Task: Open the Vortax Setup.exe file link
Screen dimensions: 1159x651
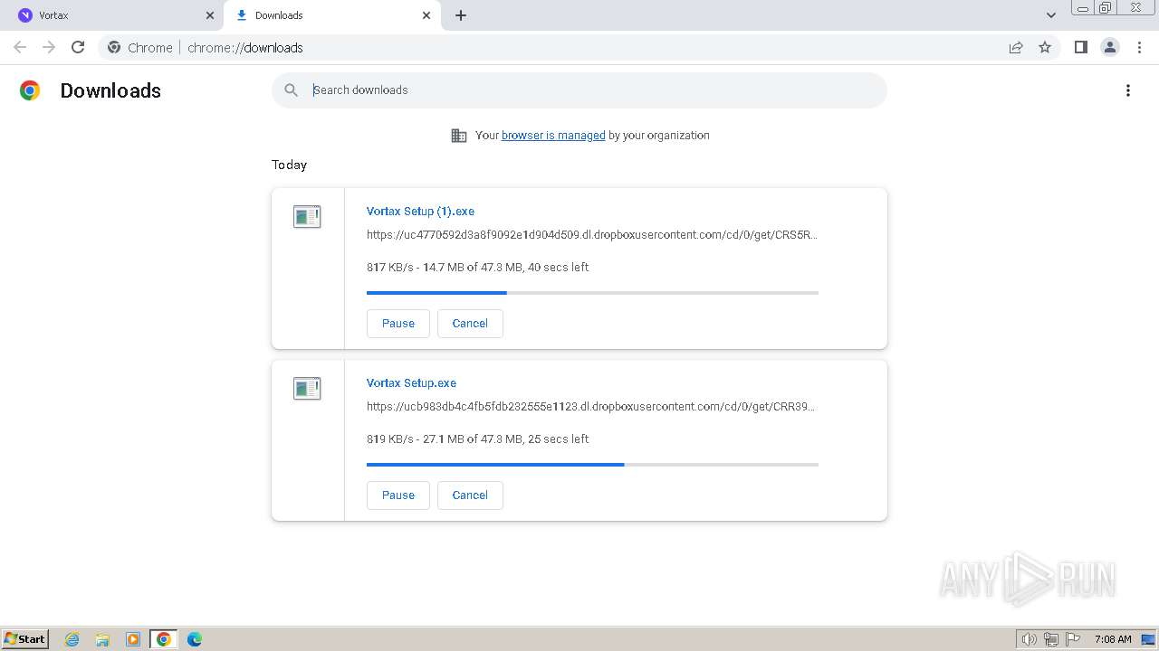Action: (411, 383)
